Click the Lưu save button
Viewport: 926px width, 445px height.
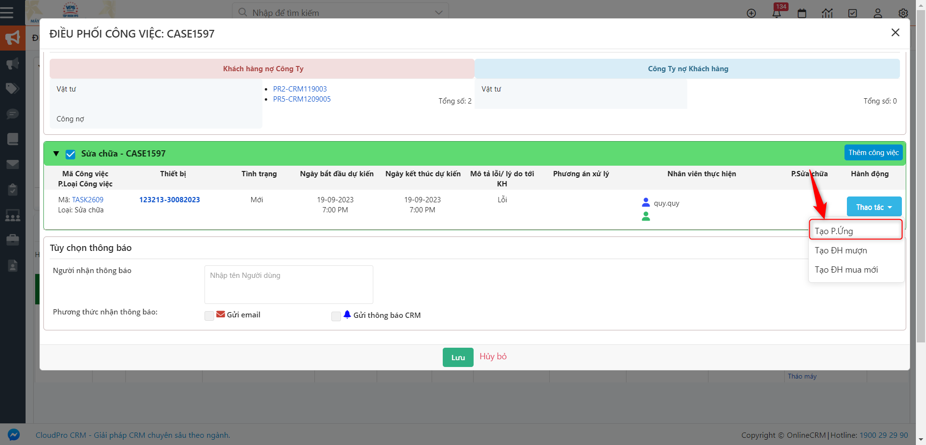458,357
